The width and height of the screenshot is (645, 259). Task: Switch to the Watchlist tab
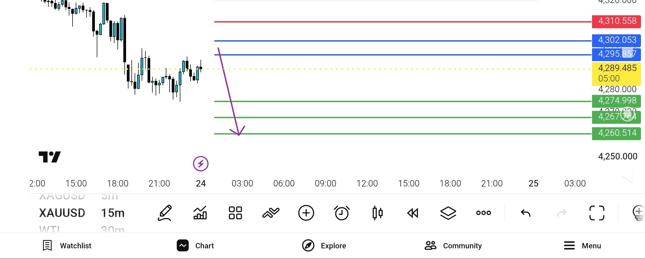click(67, 246)
